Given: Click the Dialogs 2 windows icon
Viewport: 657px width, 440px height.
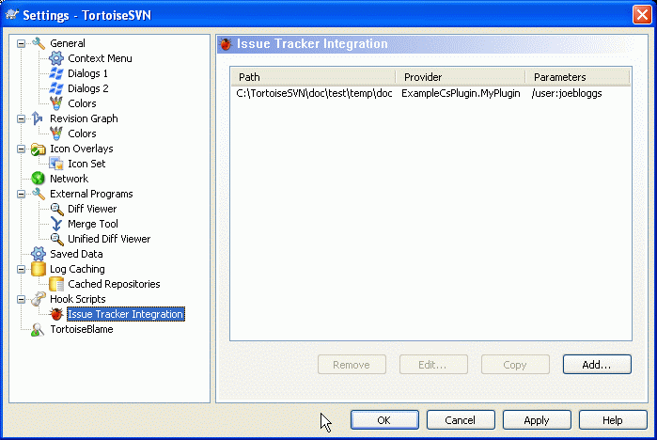Looking at the screenshot, I should click(x=56, y=88).
